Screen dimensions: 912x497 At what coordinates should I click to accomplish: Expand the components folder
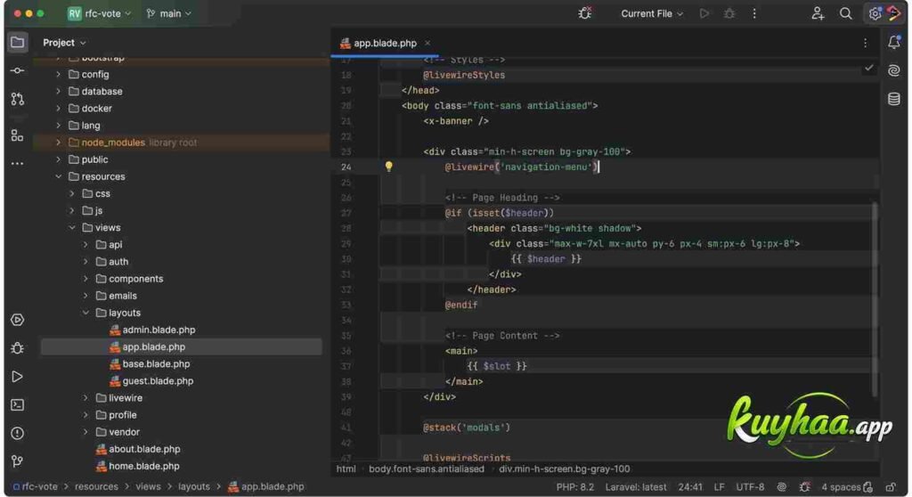[85, 279]
